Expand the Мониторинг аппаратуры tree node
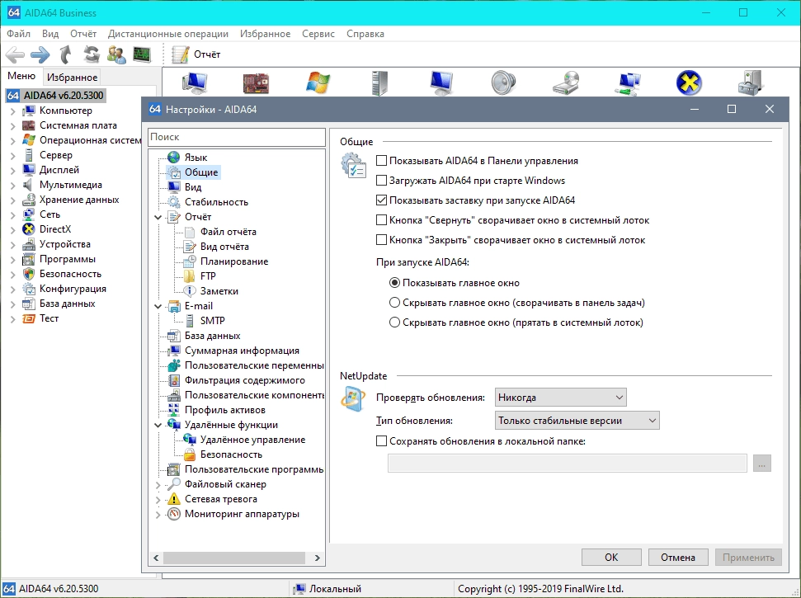Image resolution: width=801 pixels, height=598 pixels. click(158, 514)
